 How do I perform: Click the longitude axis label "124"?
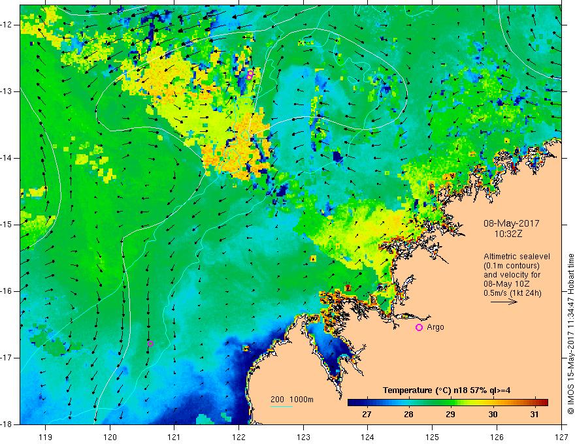click(368, 437)
